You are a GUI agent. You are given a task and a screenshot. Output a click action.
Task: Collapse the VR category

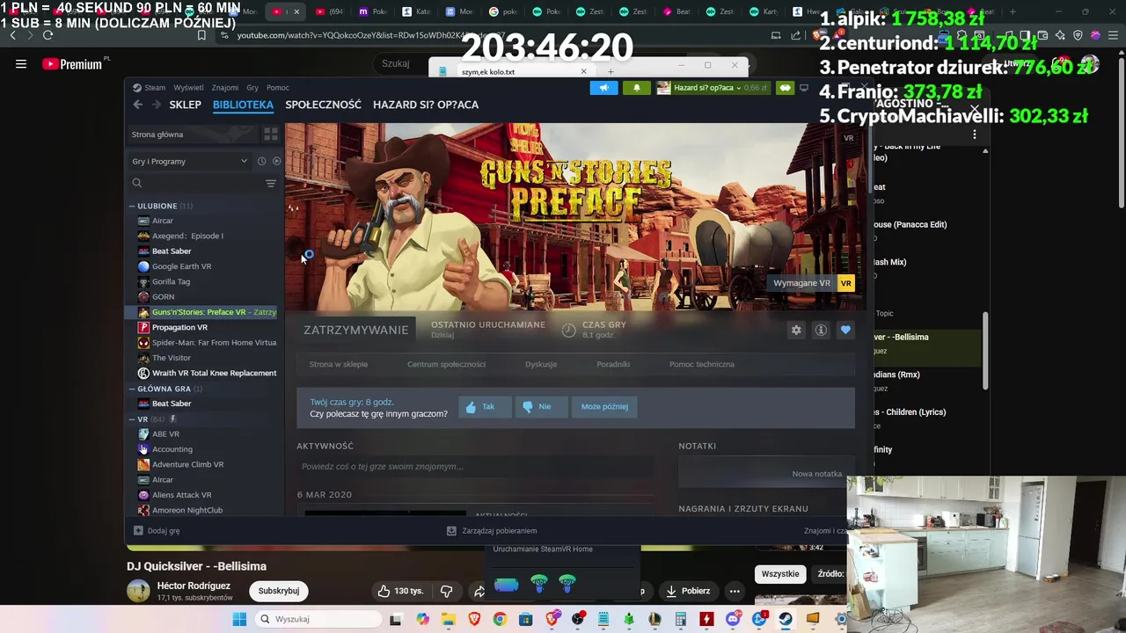(x=132, y=419)
